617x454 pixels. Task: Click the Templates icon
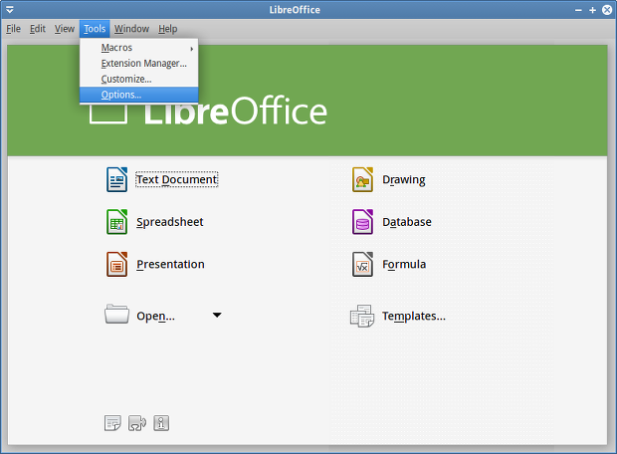(362, 316)
